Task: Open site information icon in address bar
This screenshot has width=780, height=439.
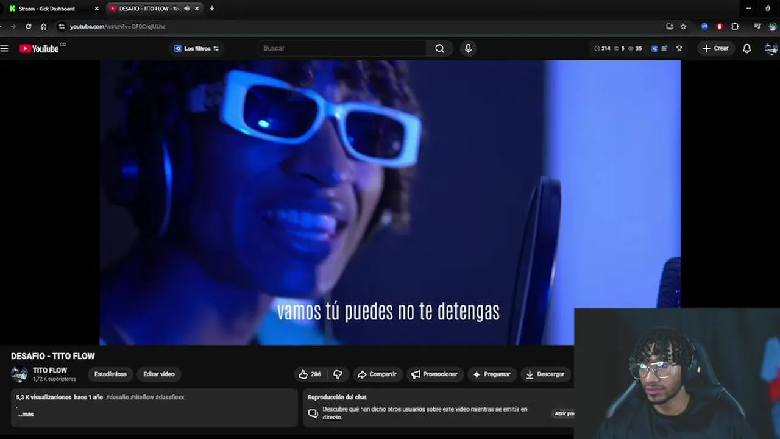Action: [x=62, y=26]
